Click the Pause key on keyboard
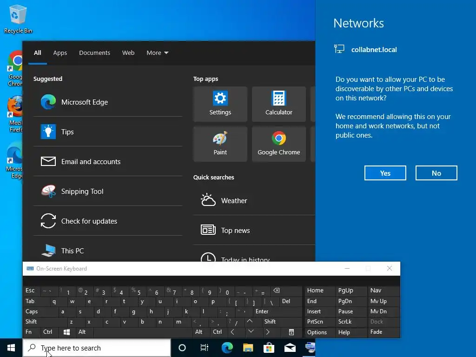The image size is (476, 357). [x=351, y=311]
